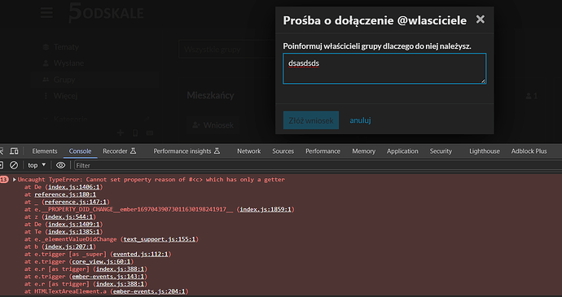
Task: Open source link reference.js:180:1
Action: [65, 194]
